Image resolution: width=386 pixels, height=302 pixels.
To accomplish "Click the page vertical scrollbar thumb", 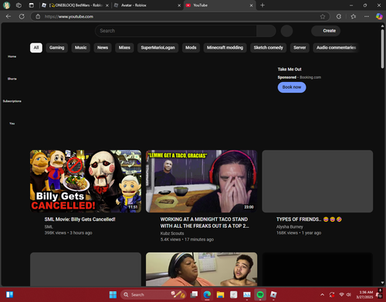I will (382, 49).
